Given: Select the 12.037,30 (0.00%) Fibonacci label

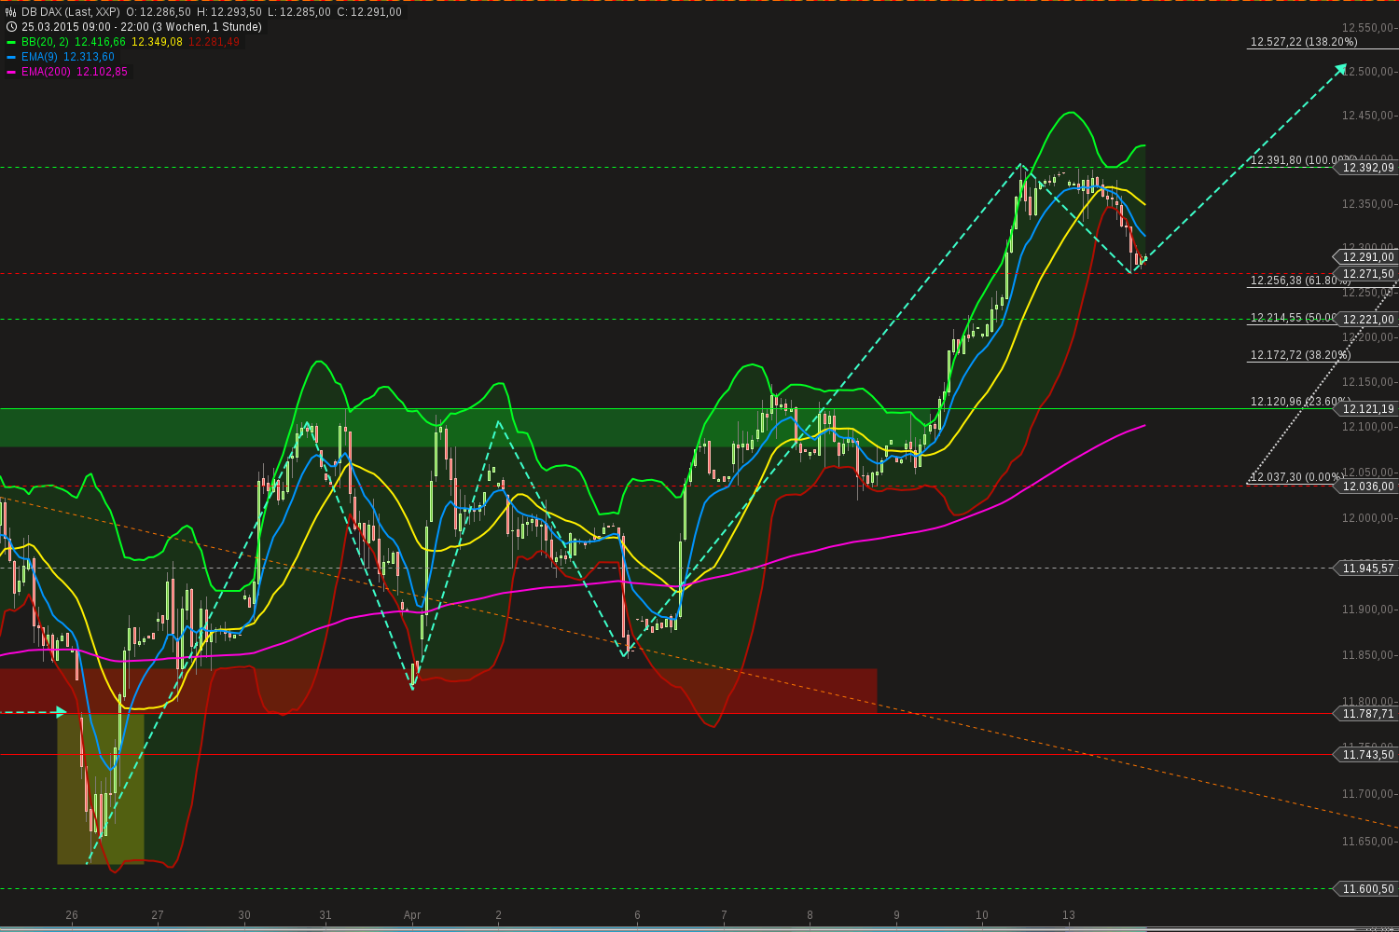Looking at the screenshot, I should (1296, 477).
